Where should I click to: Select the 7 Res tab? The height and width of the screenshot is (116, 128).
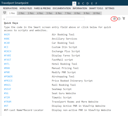click(x=68, y=13)
